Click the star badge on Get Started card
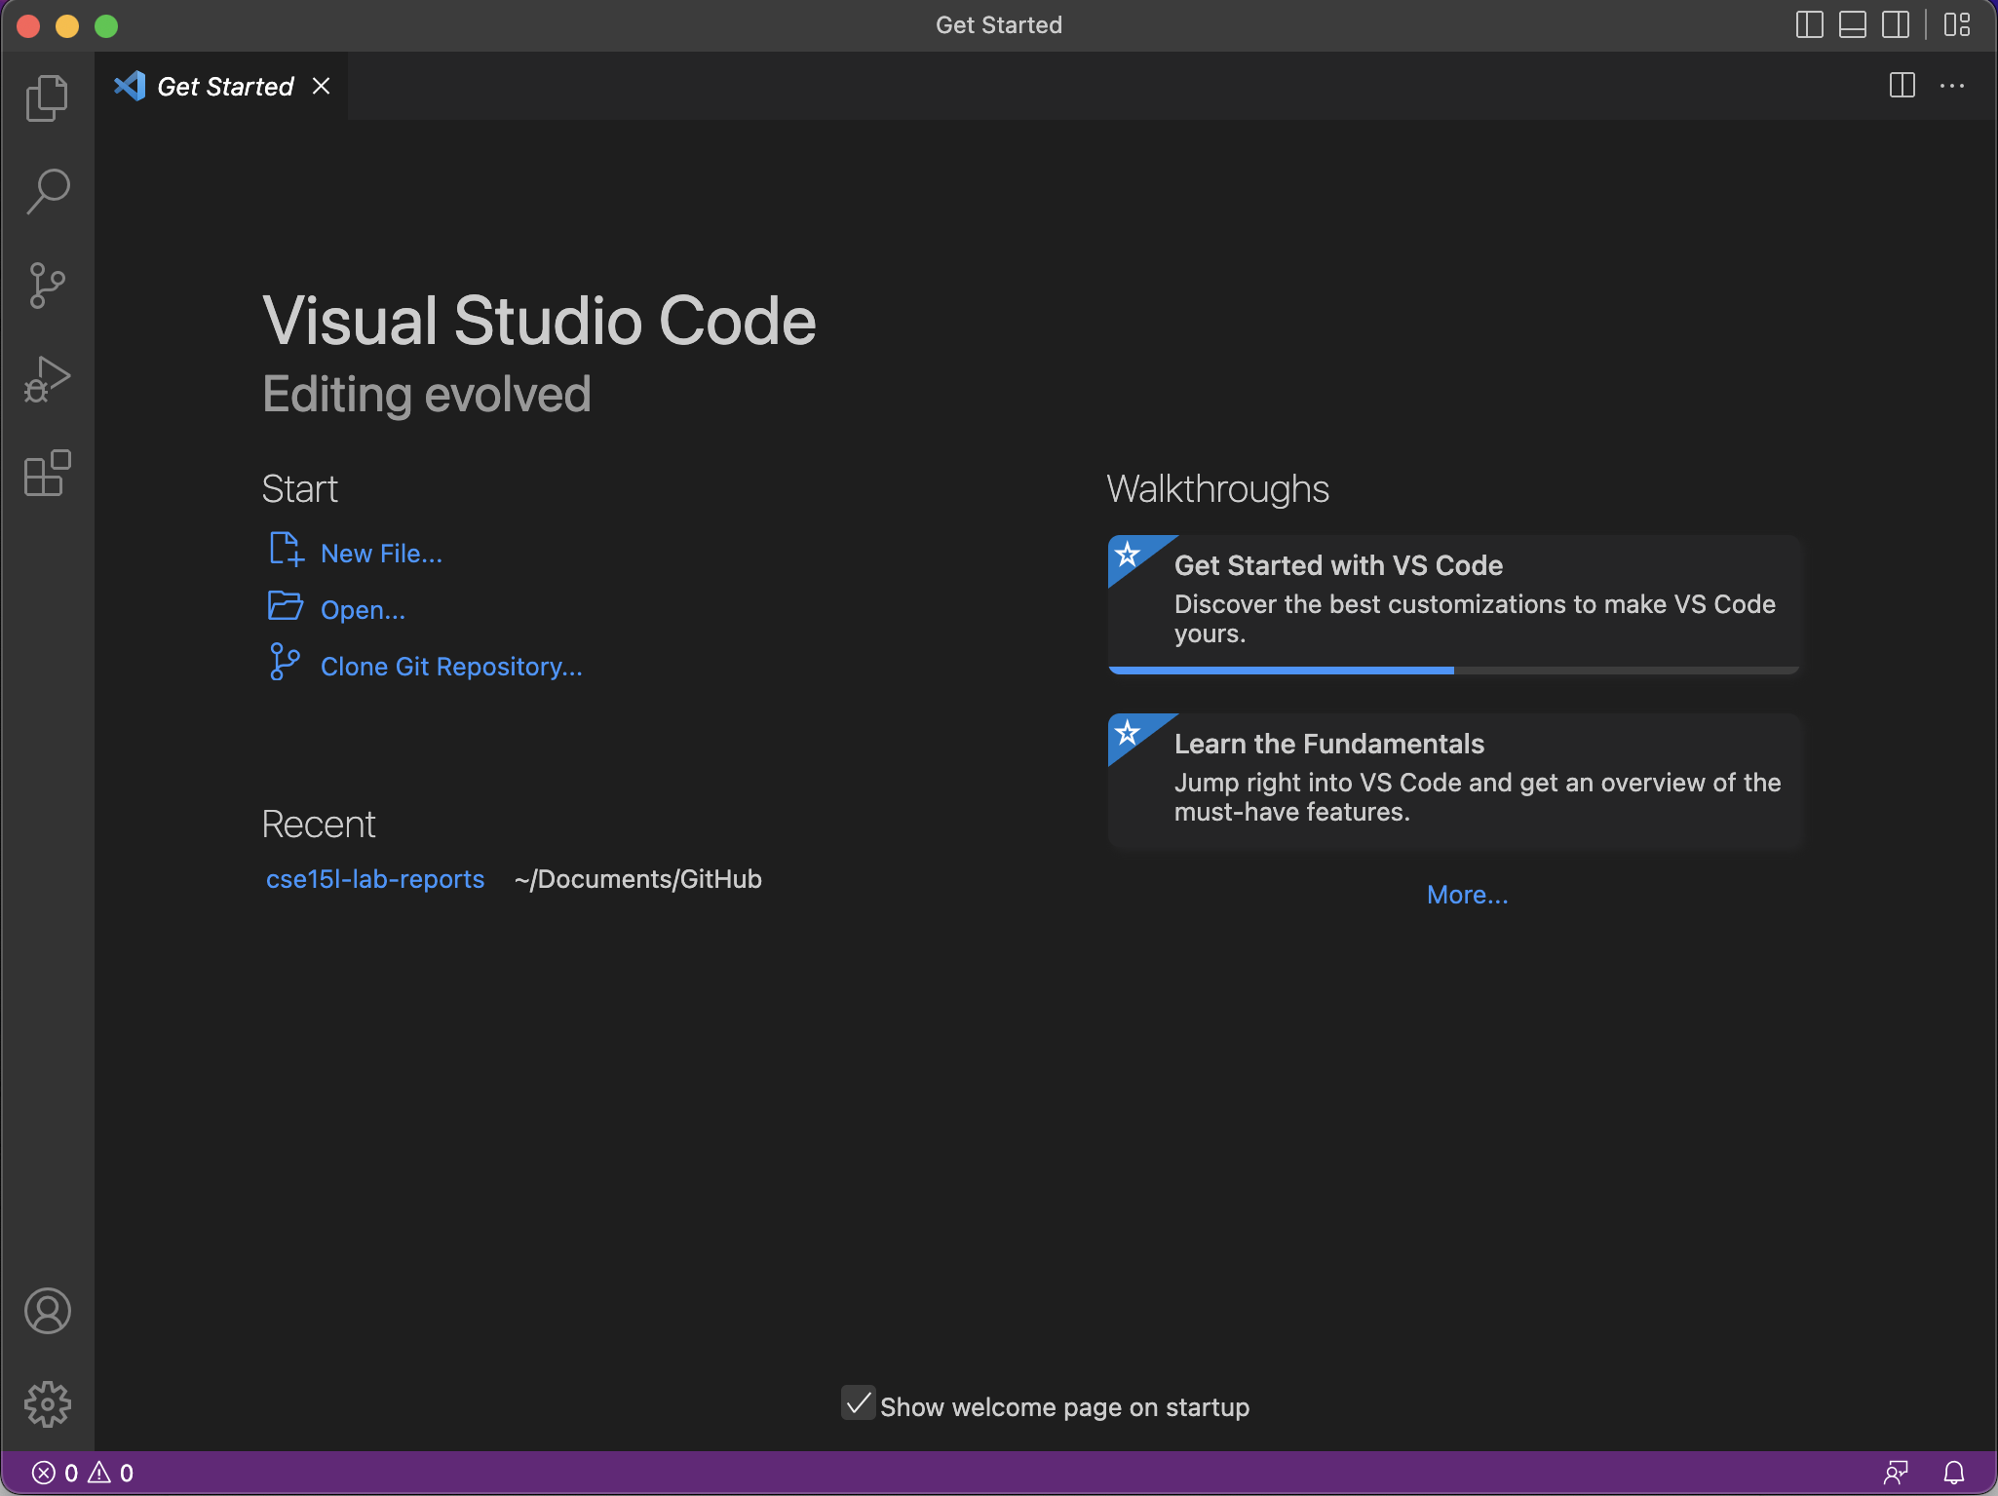 point(1128,555)
